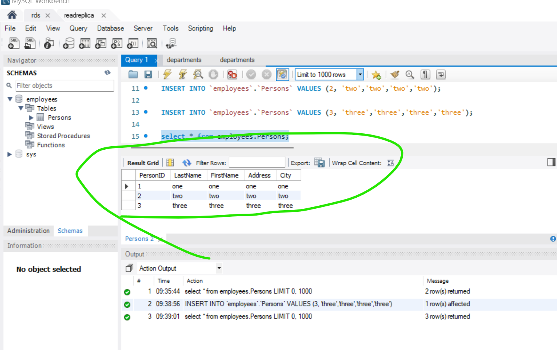Screen dimensions: 557x350
Task: Execute the SQL script with the lightning bolt
Action: (167, 74)
